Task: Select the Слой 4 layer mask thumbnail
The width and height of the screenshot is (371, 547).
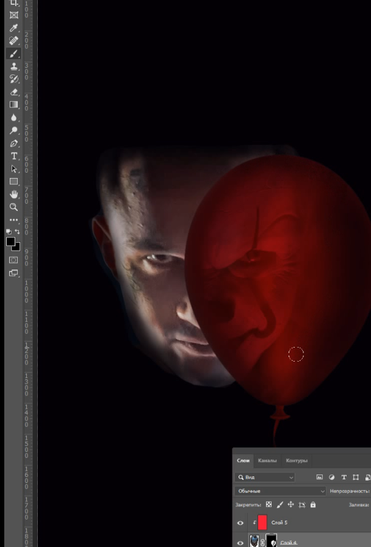Action: click(x=272, y=541)
